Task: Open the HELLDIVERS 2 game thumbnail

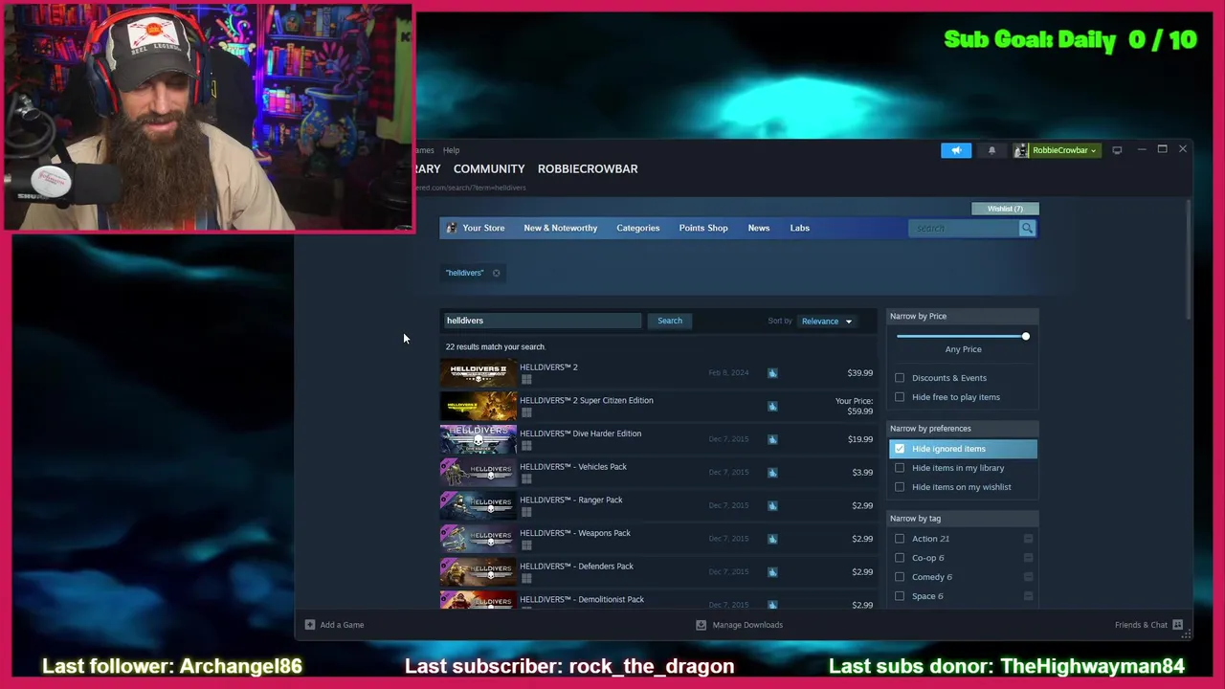Action: pyautogui.click(x=479, y=373)
